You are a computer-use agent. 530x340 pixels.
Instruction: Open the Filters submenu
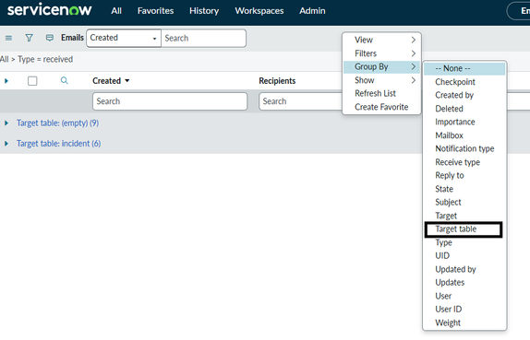(382, 53)
